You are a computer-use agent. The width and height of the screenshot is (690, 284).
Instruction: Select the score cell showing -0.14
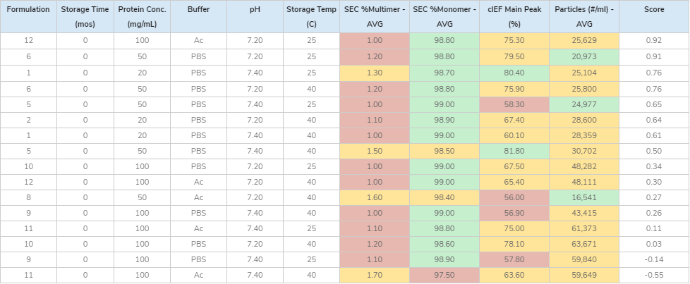pos(654,259)
